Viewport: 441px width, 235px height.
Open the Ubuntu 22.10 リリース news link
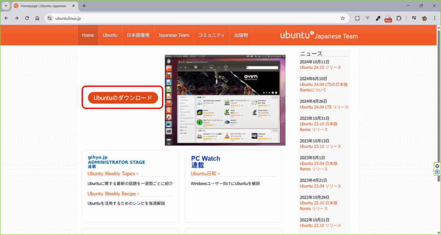pyautogui.click(x=320, y=226)
